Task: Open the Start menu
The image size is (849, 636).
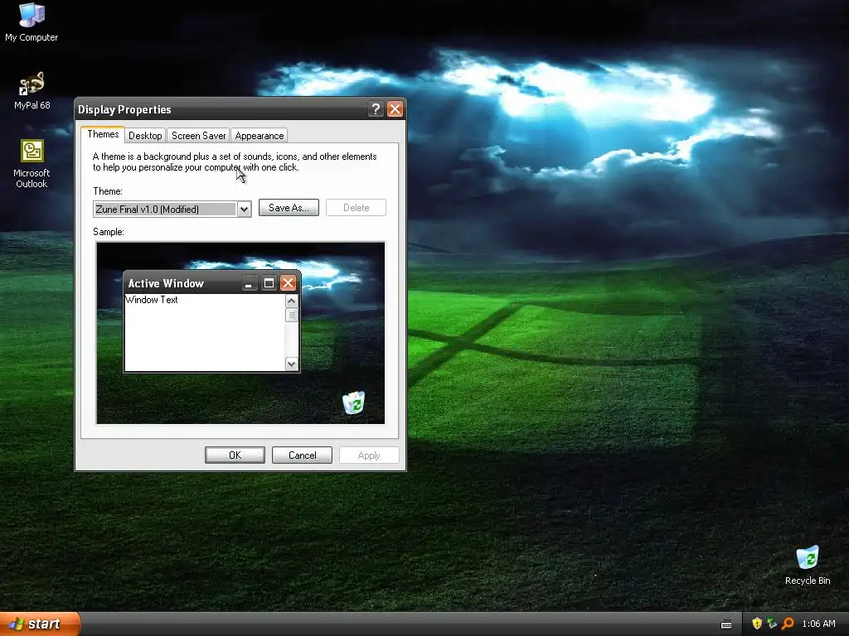Action: [x=40, y=624]
